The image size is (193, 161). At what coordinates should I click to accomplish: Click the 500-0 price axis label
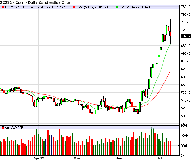tap(186, 116)
